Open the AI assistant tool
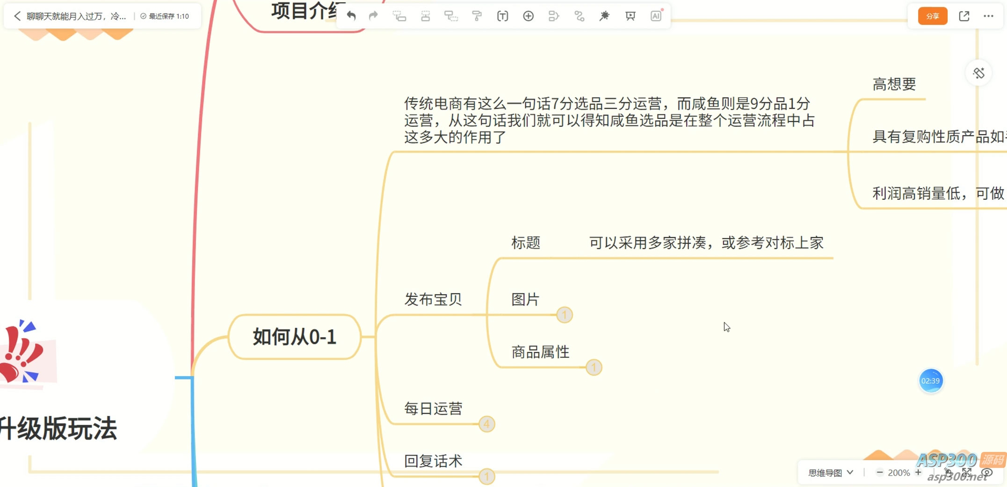1007x487 pixels. tap(656, 16)
